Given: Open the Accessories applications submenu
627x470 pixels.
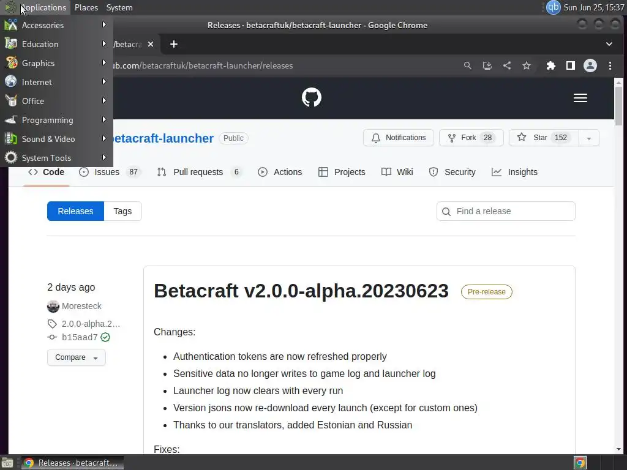Looking at the screenshot, I should tap(56, 25).
